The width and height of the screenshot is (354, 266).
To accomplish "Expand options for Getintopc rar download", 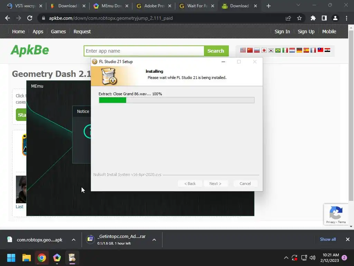I will [x=154, y=240].
